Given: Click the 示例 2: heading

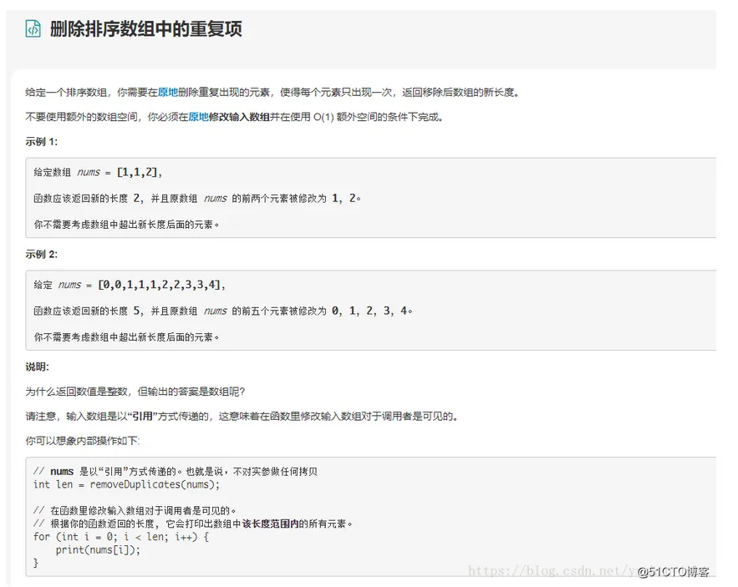Looking at the screenshot, I should coord(42,255).
